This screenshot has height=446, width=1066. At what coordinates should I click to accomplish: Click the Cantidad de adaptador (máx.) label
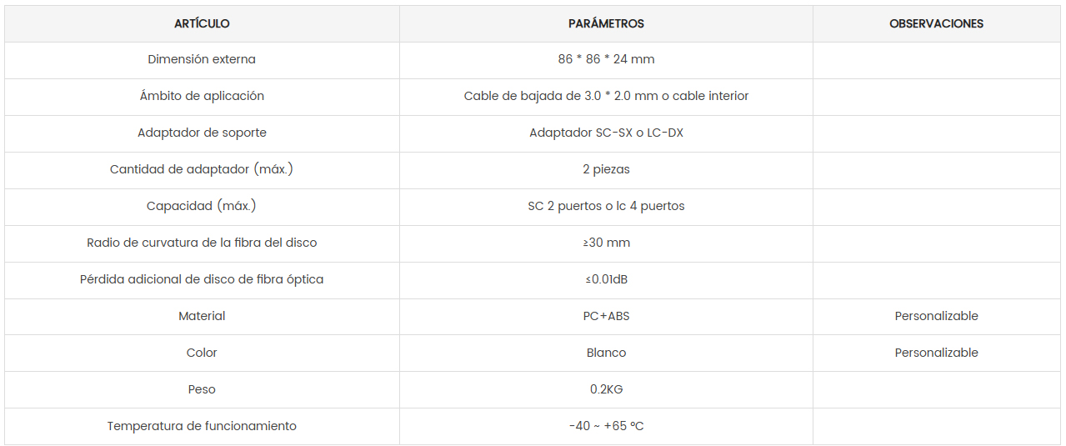pos(202,170)
